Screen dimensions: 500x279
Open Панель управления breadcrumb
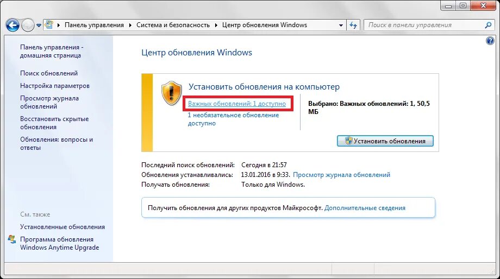[94, 25]
